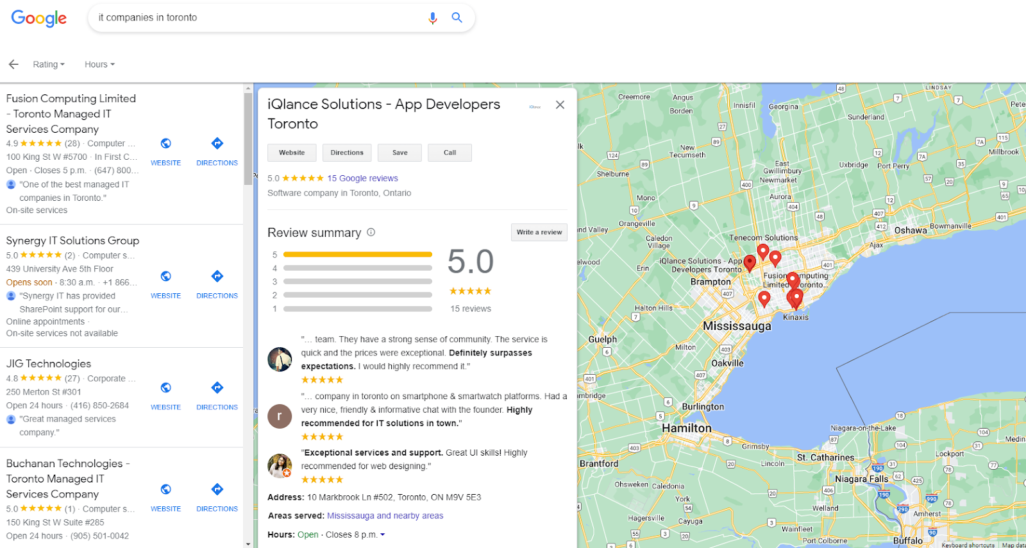Click the Call button
Image resolution: width=1026 pixels, height=548 pixels.
(x=450, y=153)
